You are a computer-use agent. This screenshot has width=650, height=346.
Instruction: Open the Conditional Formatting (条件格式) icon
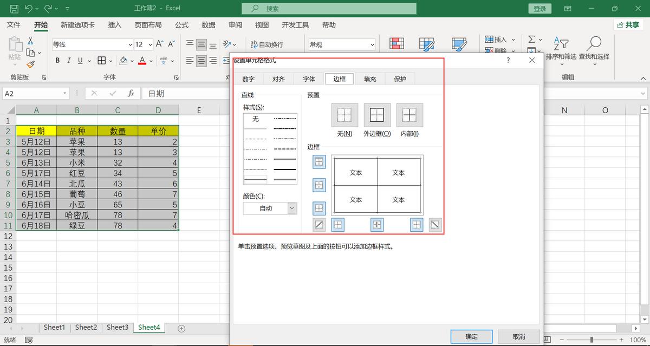[x=398, y=43]
